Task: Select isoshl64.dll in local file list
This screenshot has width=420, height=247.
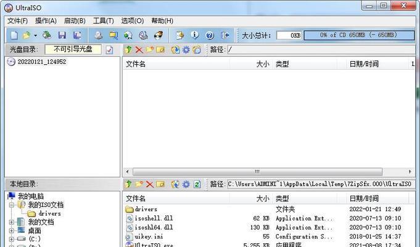Action: [154, 227]
